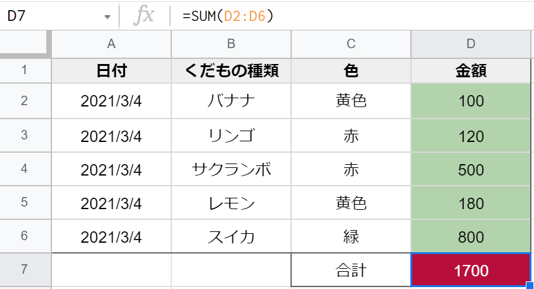Select row 7 header
The height and width of the screenshot is (289, 534).
[25, 269]
